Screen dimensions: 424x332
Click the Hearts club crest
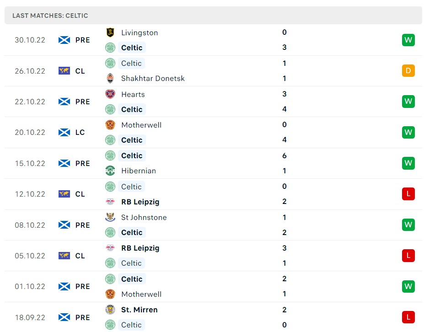tap(110, 94)
